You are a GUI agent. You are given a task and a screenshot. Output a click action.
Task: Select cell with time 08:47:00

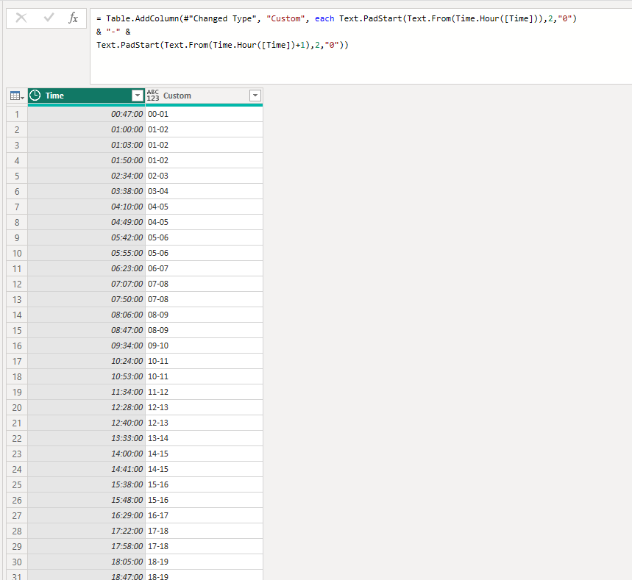(x=86, y=330)
